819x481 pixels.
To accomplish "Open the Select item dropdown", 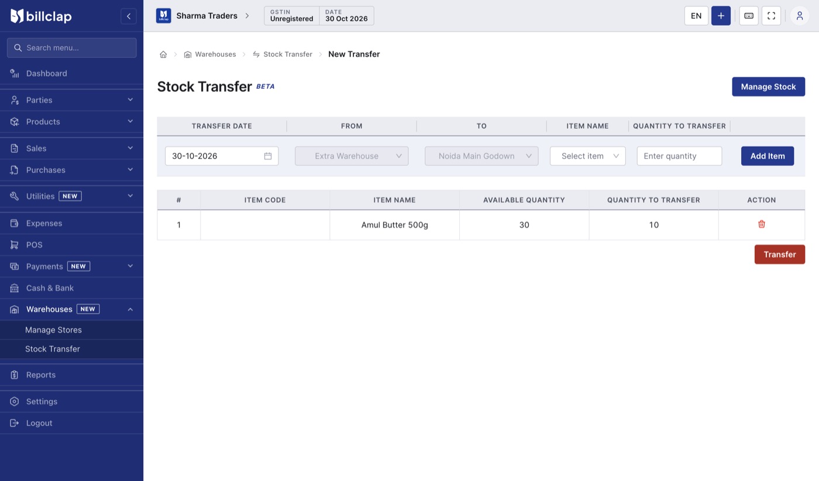I will click(588, 156).
